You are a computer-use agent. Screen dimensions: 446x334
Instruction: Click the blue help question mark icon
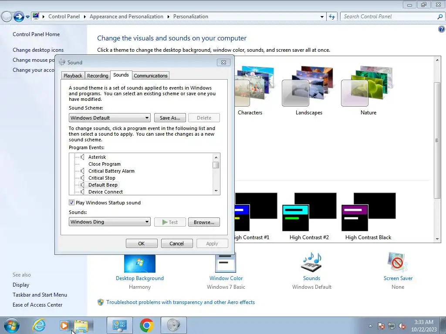click(442, 29)
